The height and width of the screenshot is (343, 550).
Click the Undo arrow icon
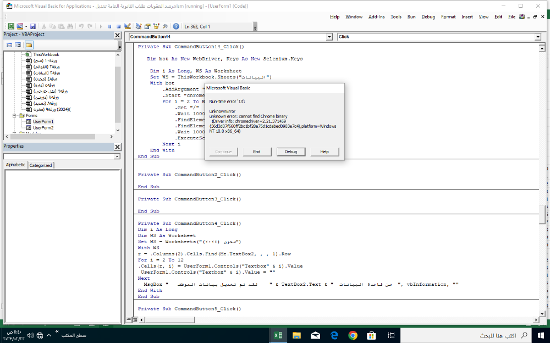81,26
